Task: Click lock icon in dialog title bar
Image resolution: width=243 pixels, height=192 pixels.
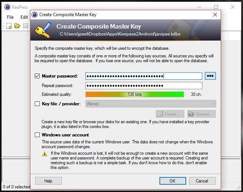Action: 34,15
